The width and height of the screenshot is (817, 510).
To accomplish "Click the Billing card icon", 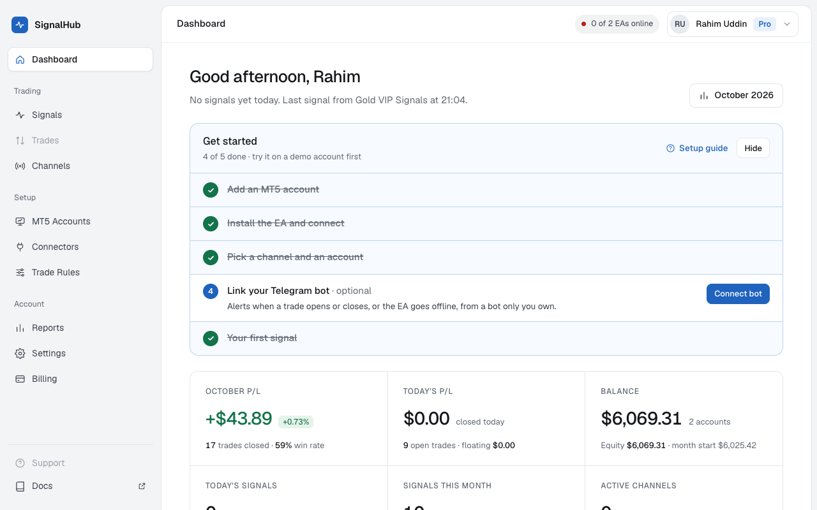I will (x=20, y=379).
